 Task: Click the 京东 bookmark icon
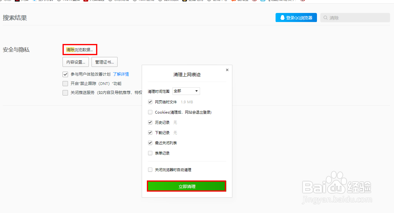pos(2,1)
